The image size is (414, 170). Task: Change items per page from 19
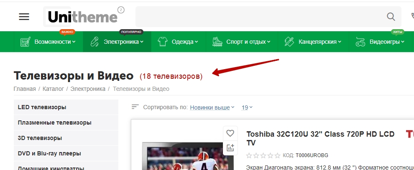coord(247,107)
